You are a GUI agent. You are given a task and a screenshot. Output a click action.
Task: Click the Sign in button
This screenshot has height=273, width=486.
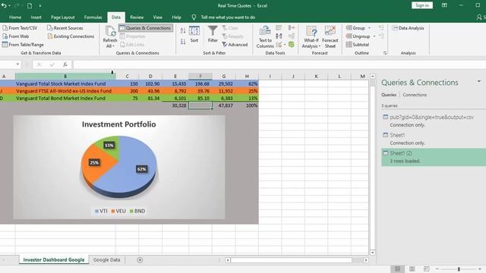tap(422, 5)
